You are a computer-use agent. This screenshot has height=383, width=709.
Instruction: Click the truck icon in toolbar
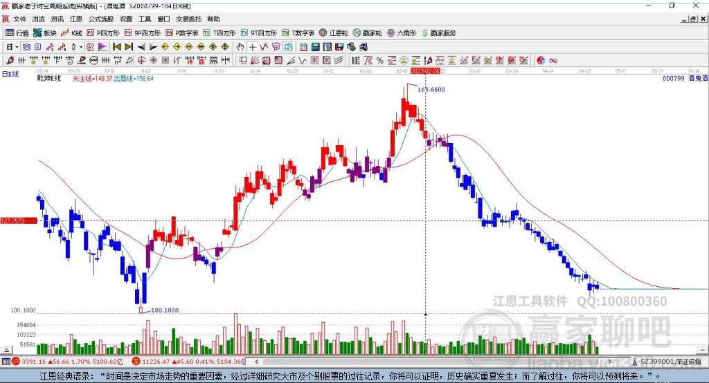pyautogui.click(x=364, y=47)
